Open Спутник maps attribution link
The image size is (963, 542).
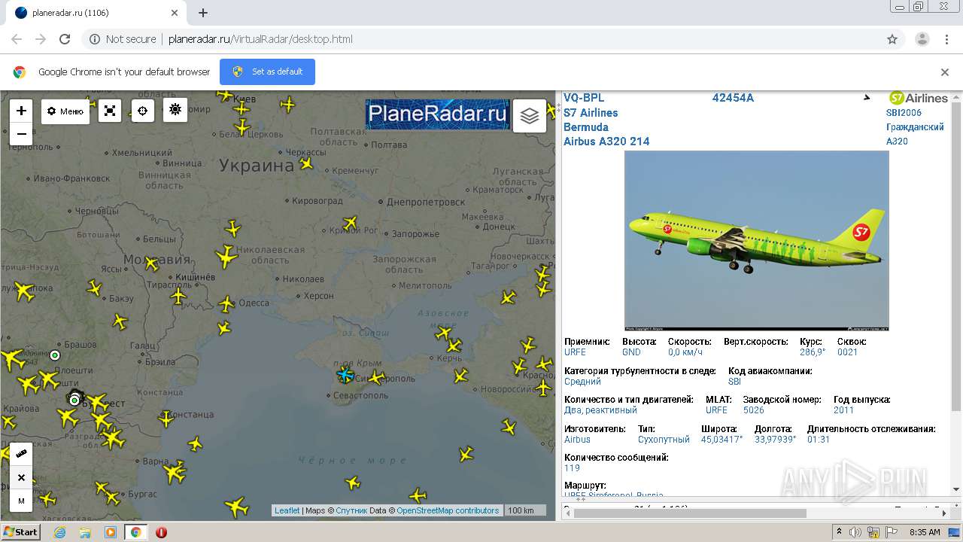tap(351, 510)
